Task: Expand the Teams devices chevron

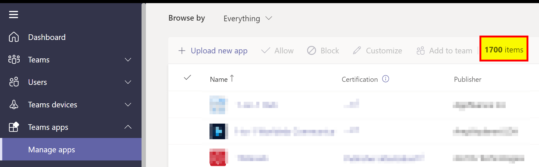Action: coord(128,105)
